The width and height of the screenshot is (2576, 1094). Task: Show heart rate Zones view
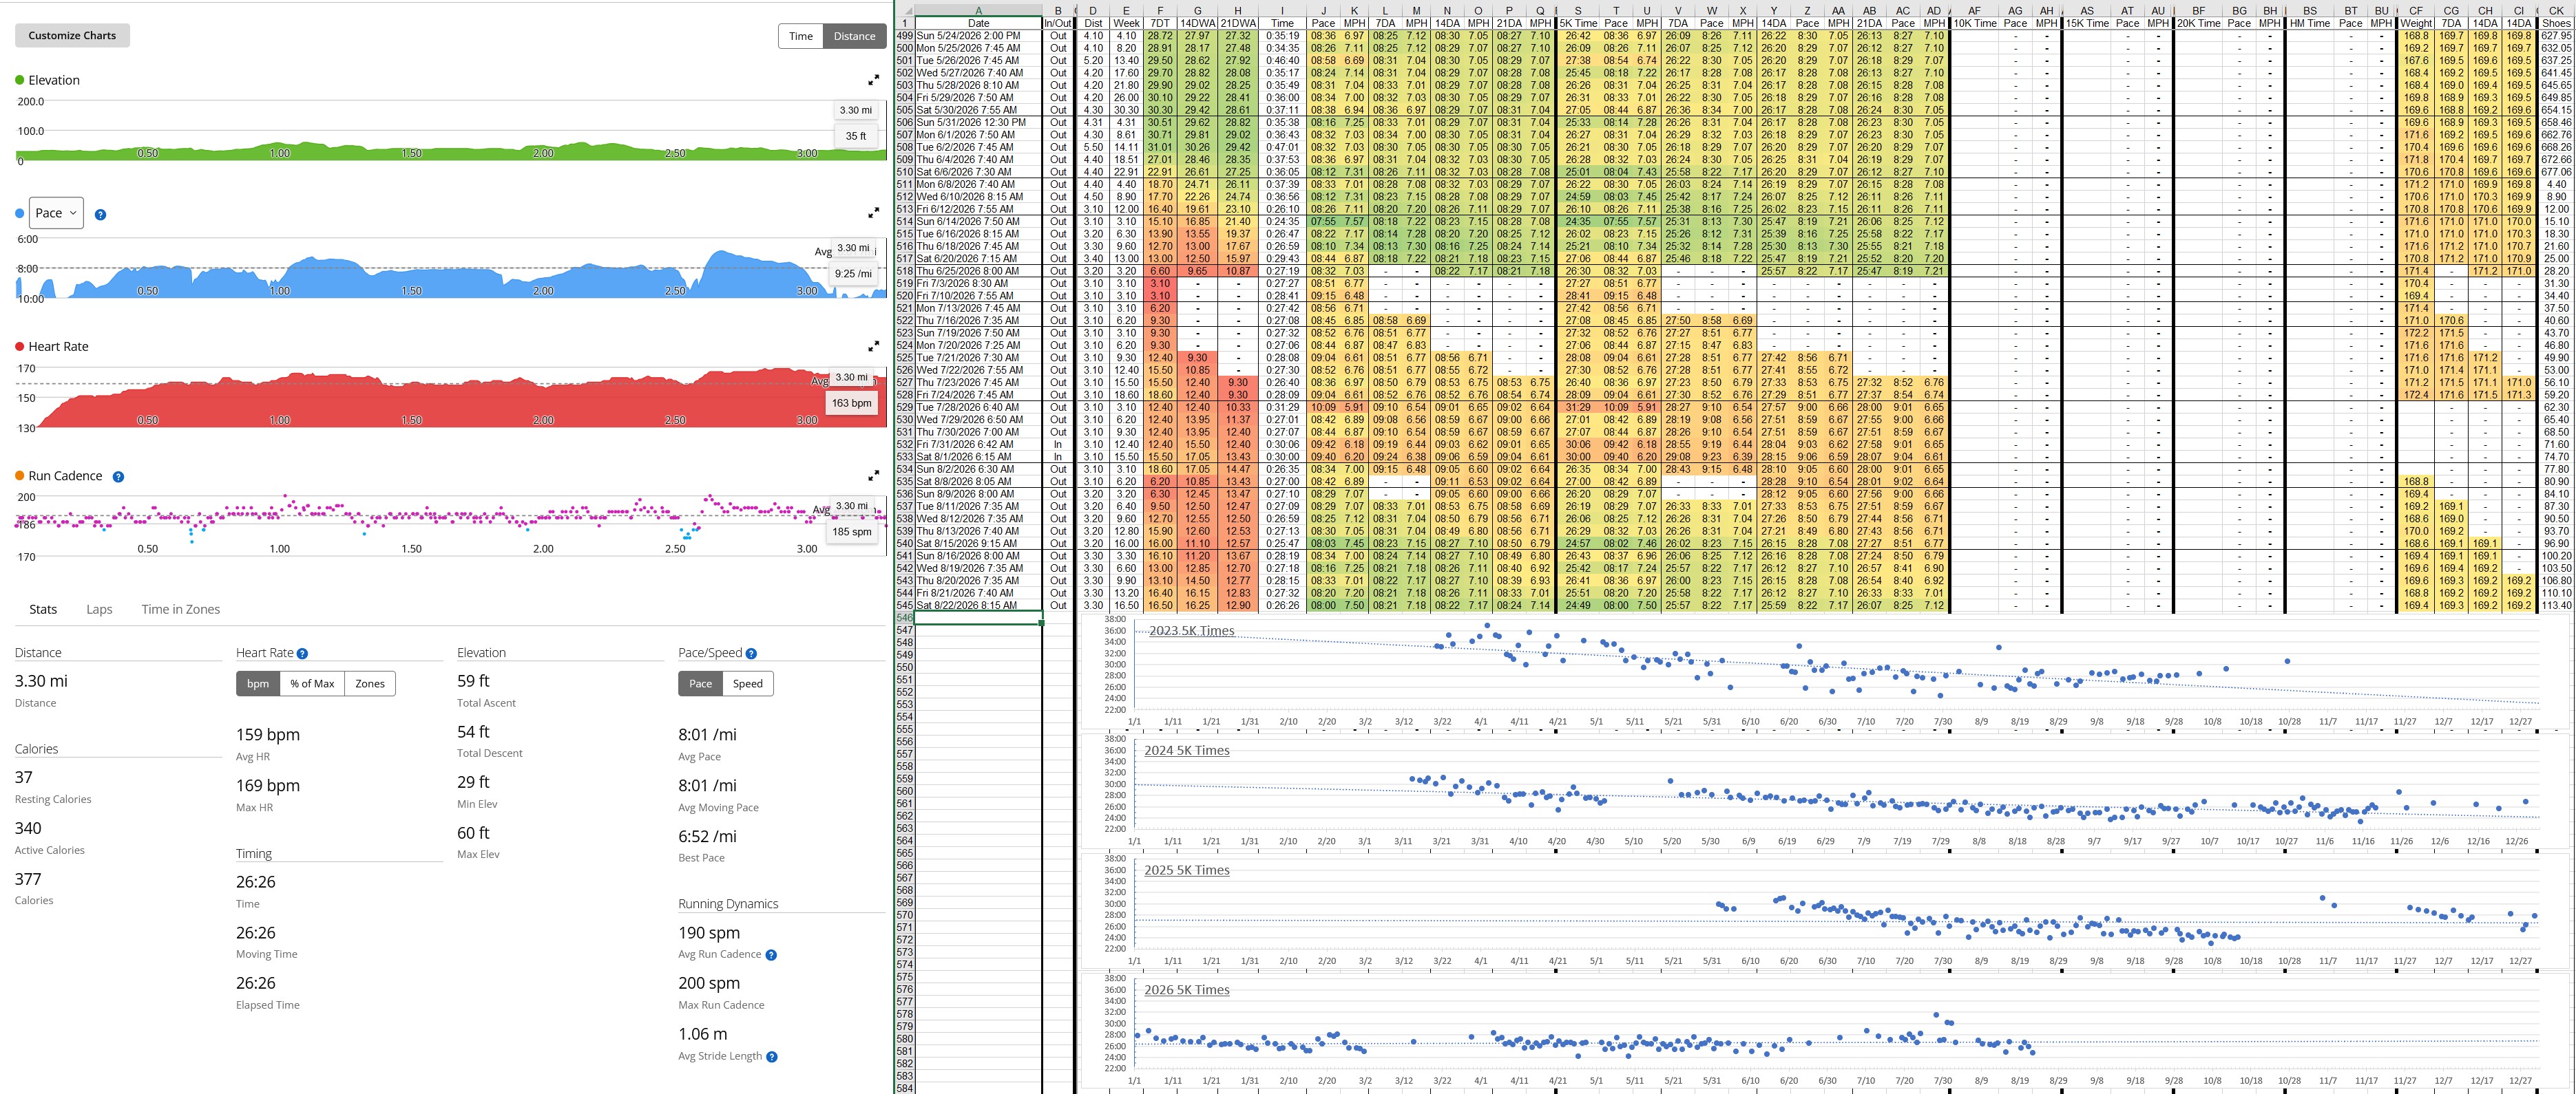click(370, 683)
